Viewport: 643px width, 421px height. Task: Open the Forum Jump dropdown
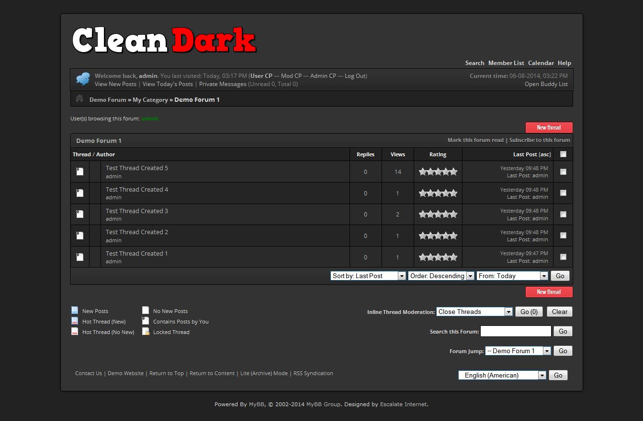518,351
